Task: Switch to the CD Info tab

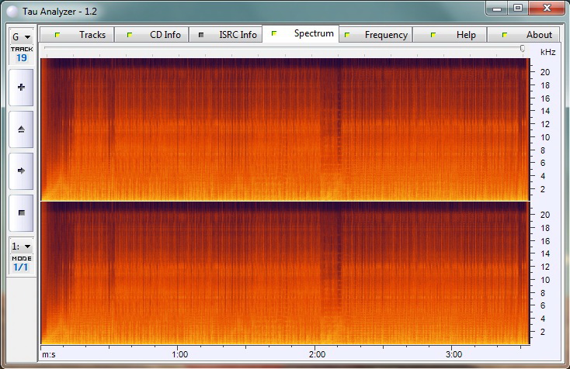Action: point(151,35)
